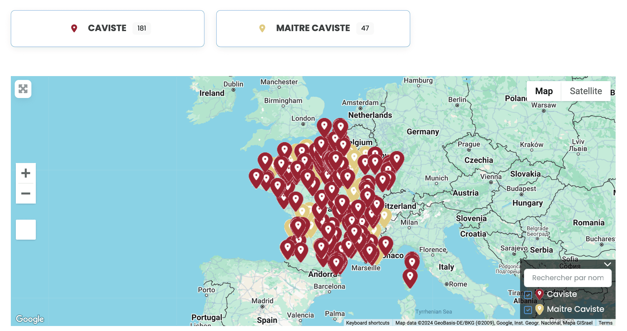627x331 pixels.
Task: Click the red pin icon beside CAVISTE
Action: coord(74,28)
